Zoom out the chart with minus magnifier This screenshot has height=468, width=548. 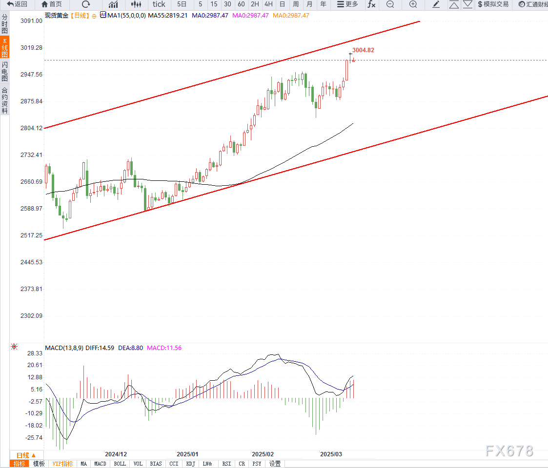(x=390, y=4)
